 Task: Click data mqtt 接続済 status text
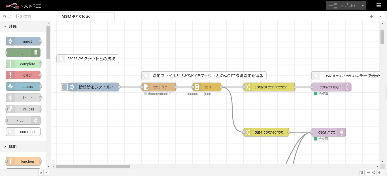[323, 139]
